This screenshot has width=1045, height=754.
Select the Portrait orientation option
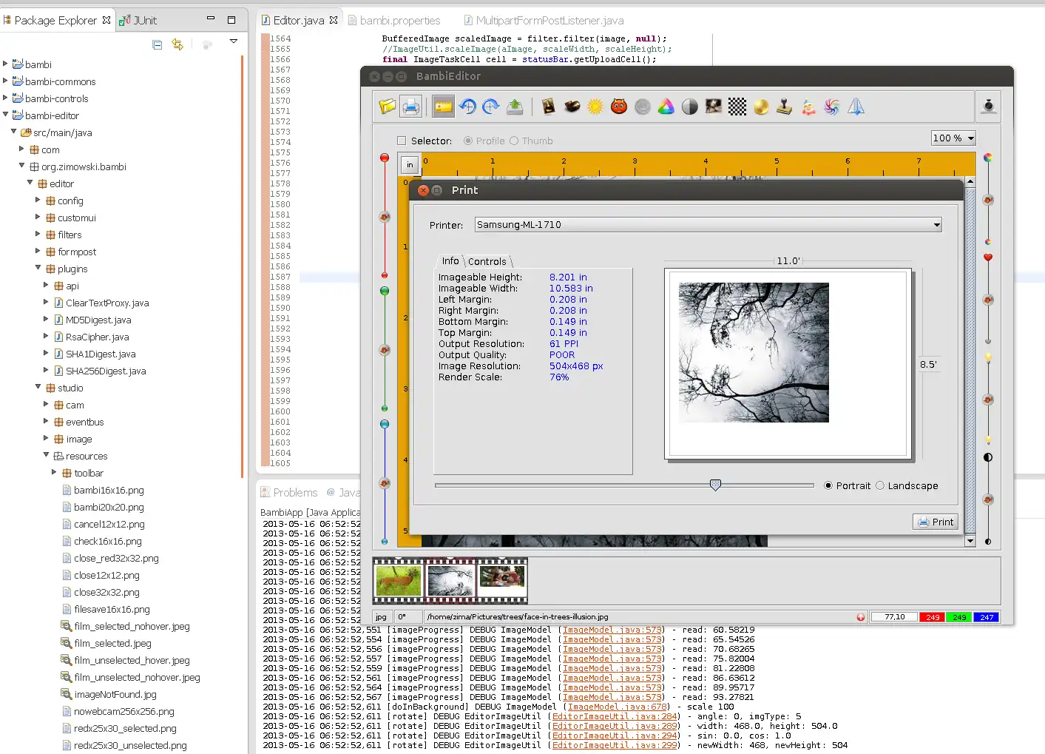pyautogui.click(x=828, y=485)
